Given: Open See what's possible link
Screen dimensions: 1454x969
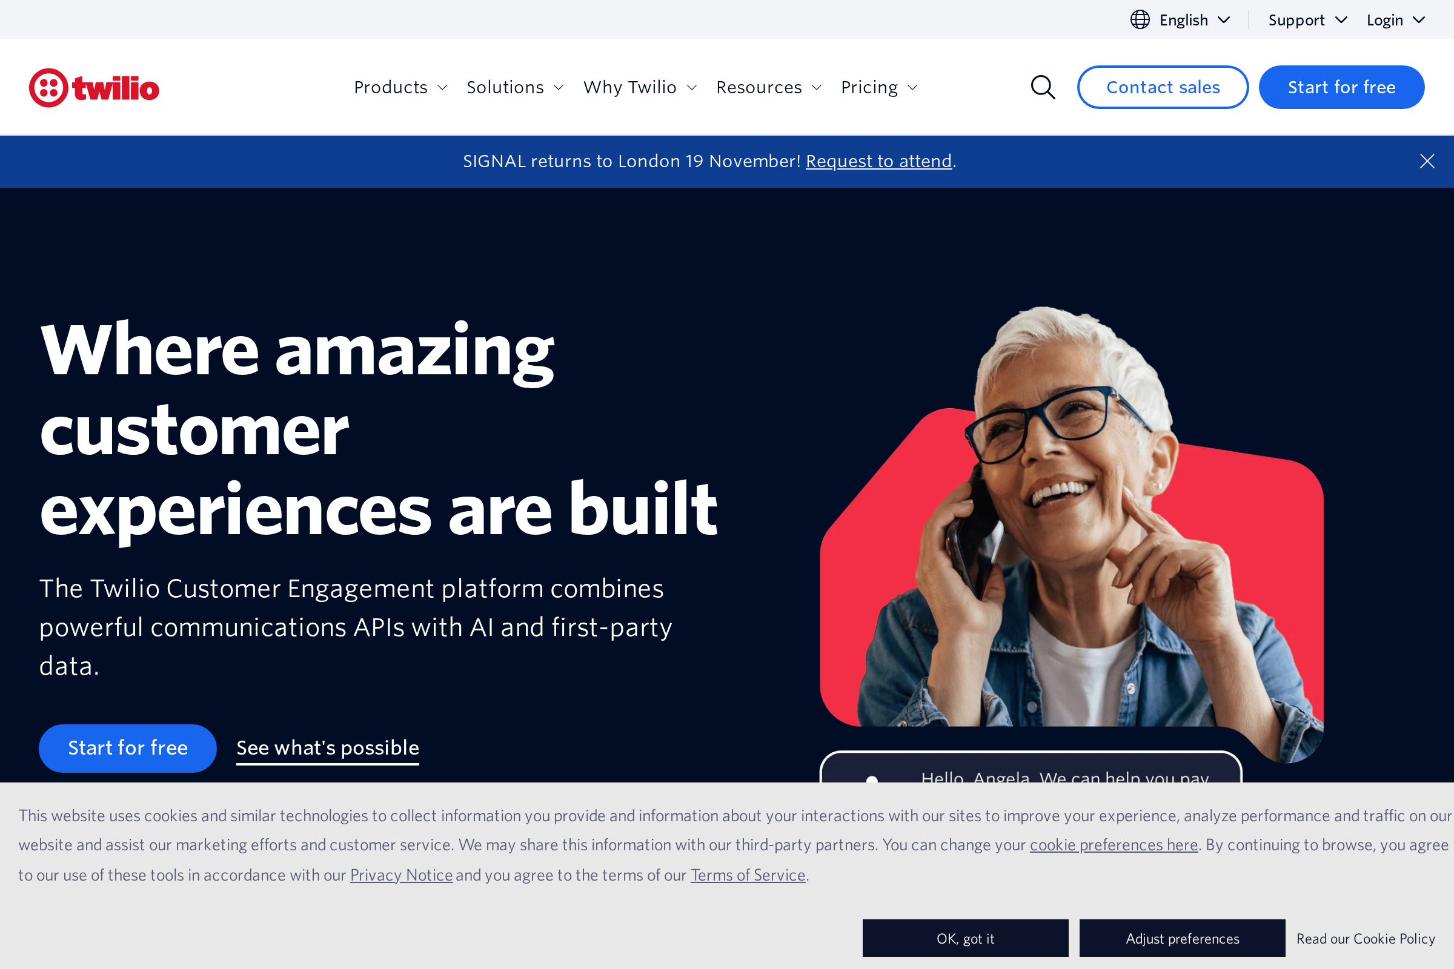Looking at the screenshot, I should [327, 748].
